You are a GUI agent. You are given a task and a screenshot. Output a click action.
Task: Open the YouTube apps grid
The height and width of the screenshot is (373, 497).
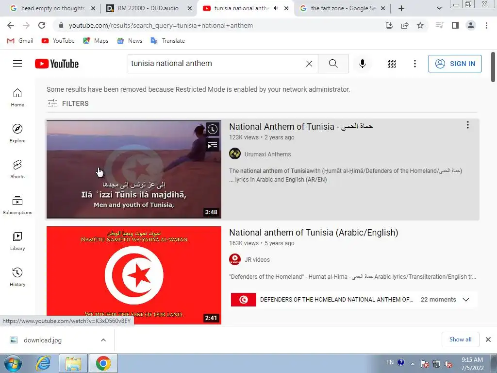pyautogui.click(x=392, y=64)
